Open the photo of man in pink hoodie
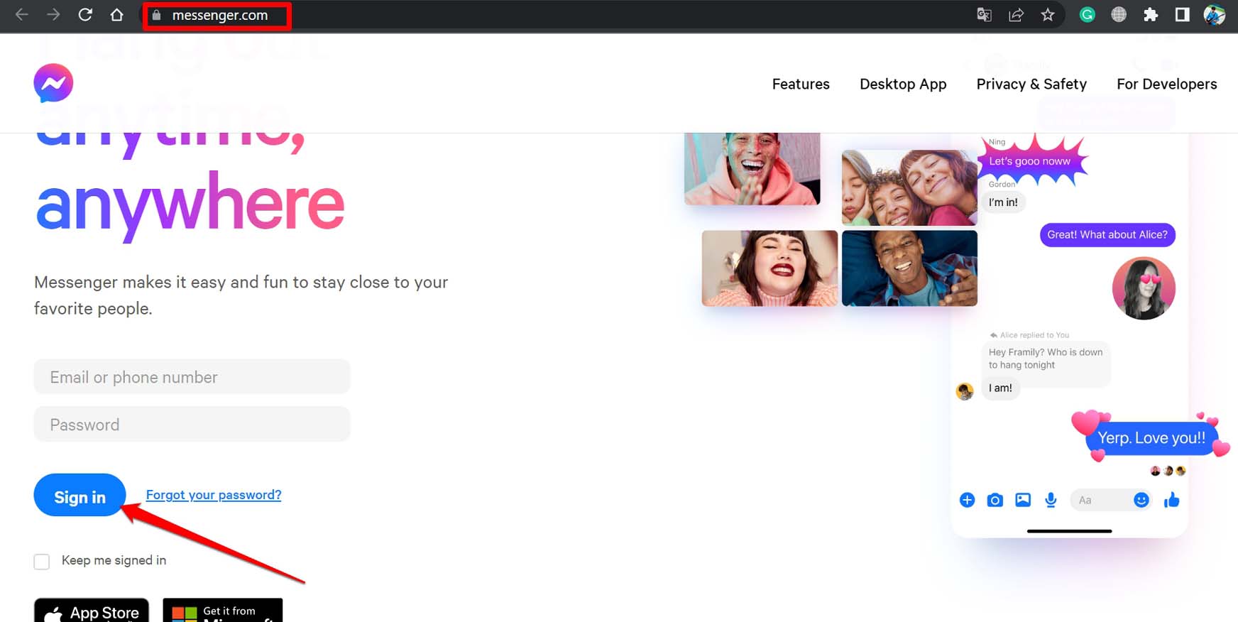The width and height of the screenshot is (1238, 622). [752, 168]
